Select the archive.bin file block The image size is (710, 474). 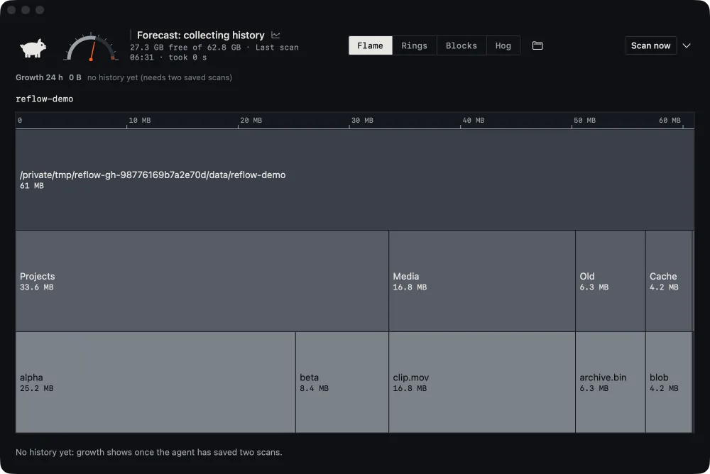pos(611,382)
